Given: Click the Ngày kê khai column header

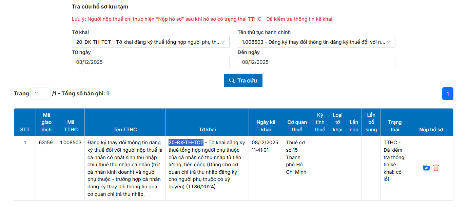Looking at the screenshot, I should click(266, 126).
